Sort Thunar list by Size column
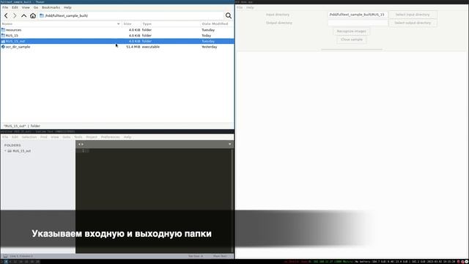 point(131,23)
